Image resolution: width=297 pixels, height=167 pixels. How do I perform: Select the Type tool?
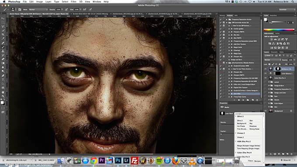click(3, 80)
